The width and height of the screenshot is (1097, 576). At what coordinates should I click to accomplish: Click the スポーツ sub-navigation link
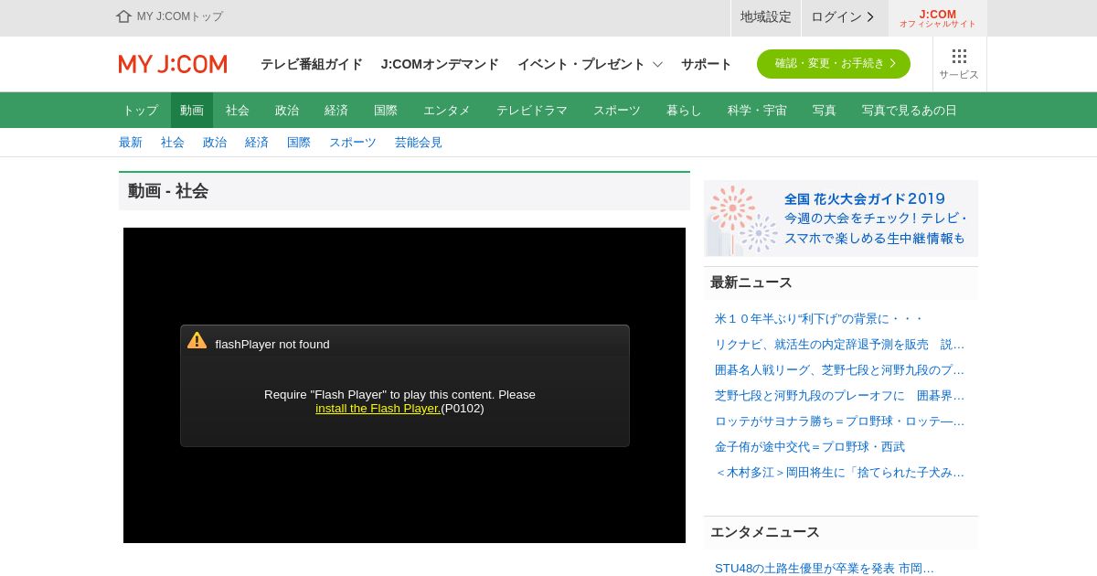[x=353, y=143]
